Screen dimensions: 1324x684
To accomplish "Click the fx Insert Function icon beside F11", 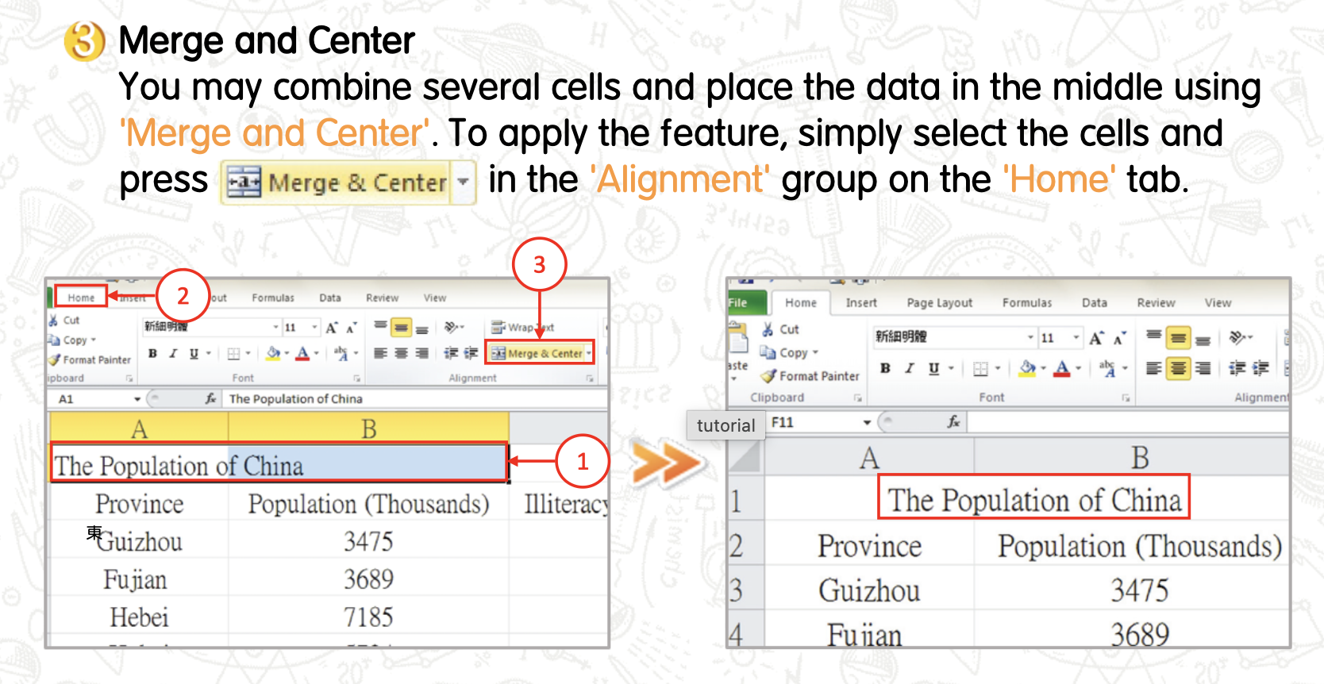I will coord(953,422).
